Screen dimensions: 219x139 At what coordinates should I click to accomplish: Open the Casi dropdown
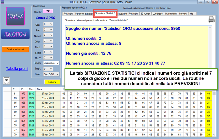(48, 24)
